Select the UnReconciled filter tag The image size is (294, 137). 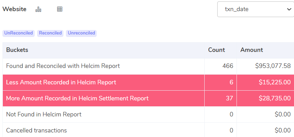point(19,33)
